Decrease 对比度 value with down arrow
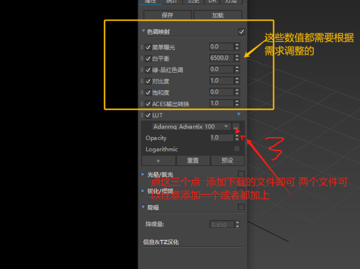The image size is (360, 269). click(237, 83)
